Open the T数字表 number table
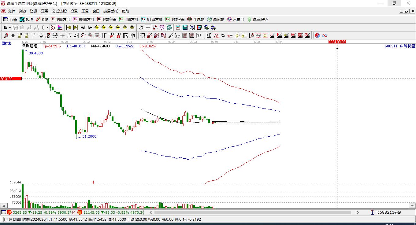 pyautogui.click(x=175, y=19)
